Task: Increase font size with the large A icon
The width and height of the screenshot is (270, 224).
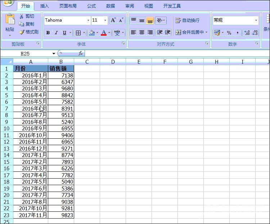Action: pyautogui.click(x=113, y=20)
